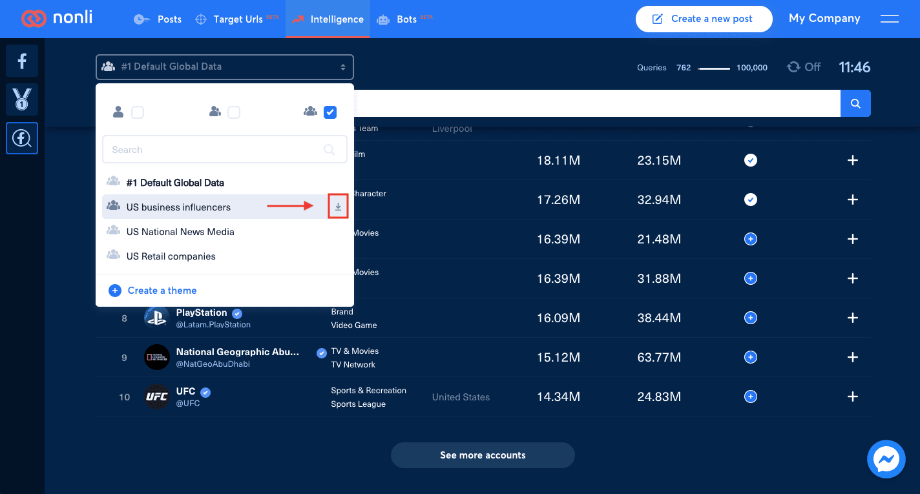Click the 14.34M value
Image resolution: width=920 pixels, height=494 pixels.
click(559, 396)
